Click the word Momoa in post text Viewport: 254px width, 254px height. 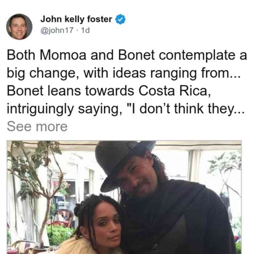(x=63, y=55)
